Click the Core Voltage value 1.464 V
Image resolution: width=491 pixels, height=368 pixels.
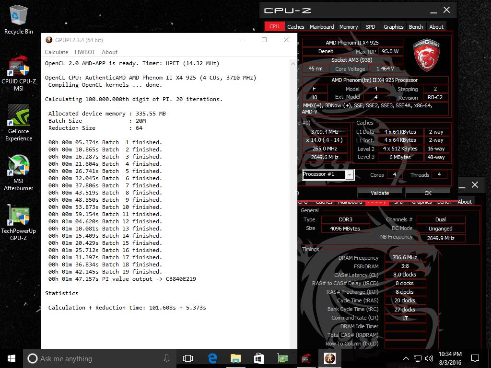click(385, 69)
